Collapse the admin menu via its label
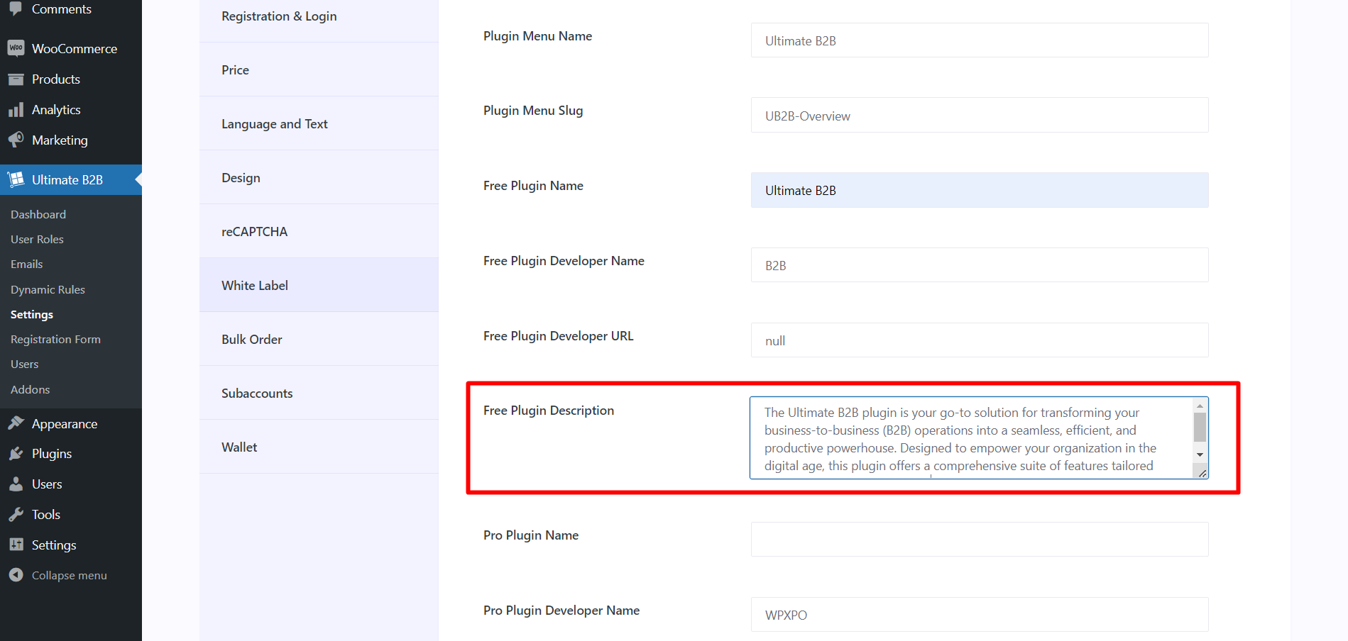The height and width of the screenshot is (641, 1348). [70, 576]
